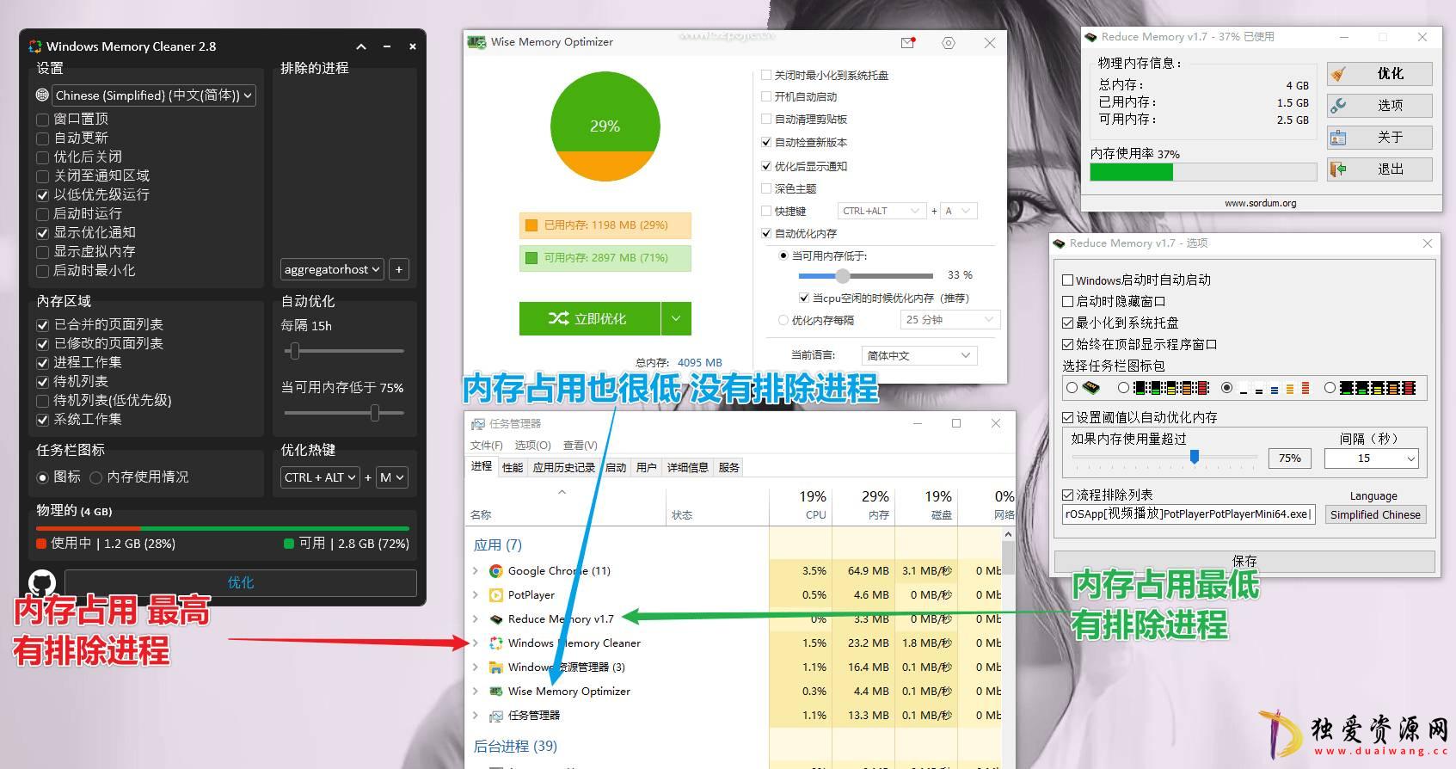Switch to 服务 tab in Task Manager
The image size is (1456, 769).
pos(729,468)
